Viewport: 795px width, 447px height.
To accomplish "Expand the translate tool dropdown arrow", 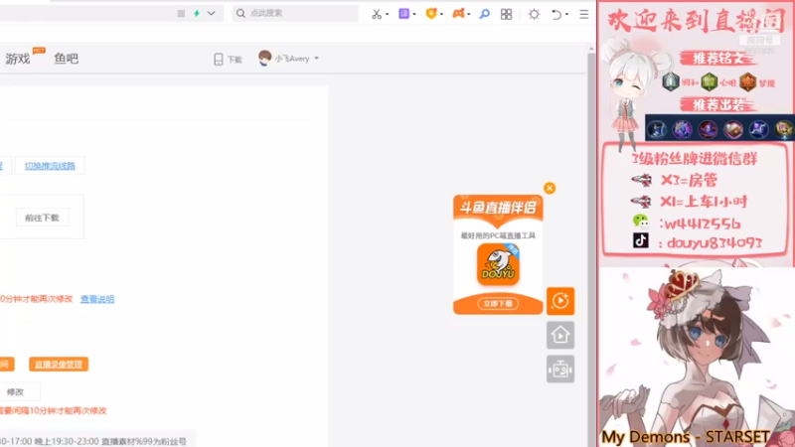I will (414, 14).
